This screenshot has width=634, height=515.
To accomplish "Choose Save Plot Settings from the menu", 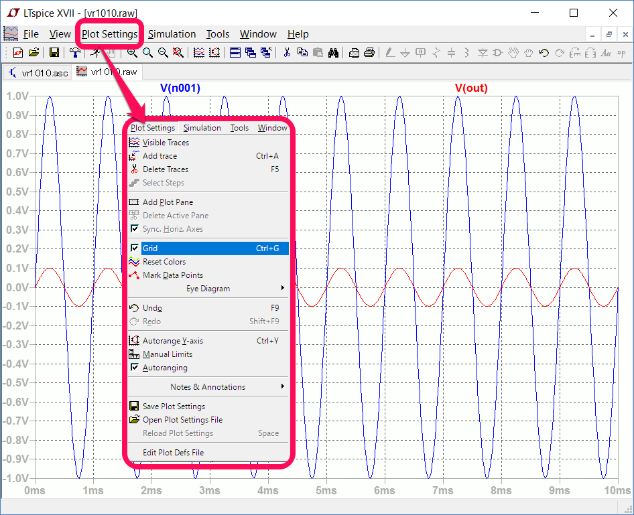I will click(x=208, y=407).
